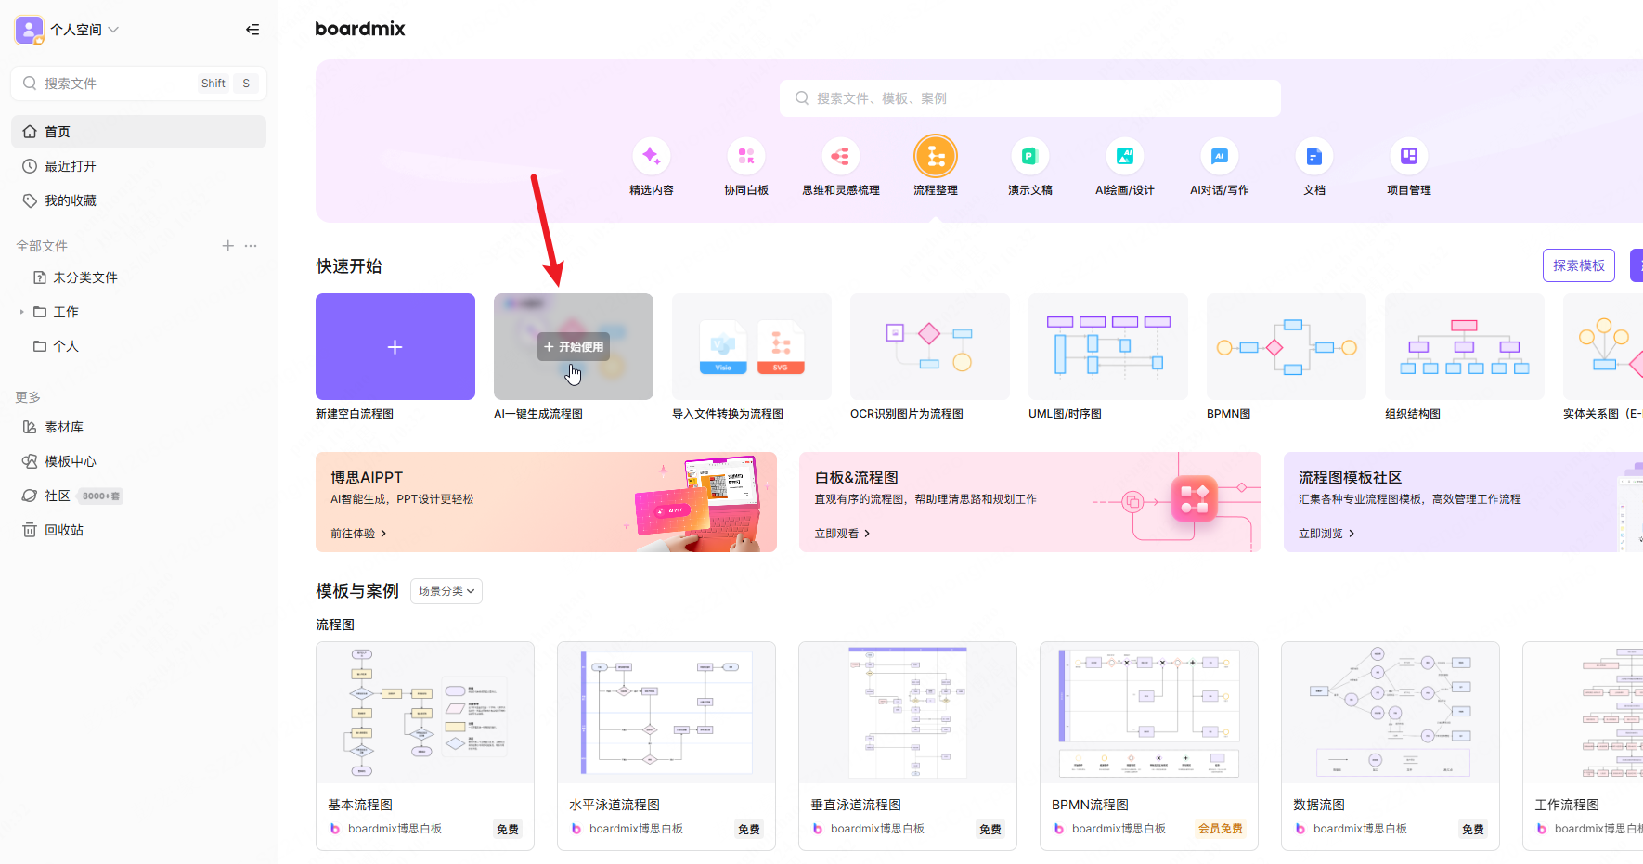Open the BPMN图 quick start tile
This screenshot has width=1643, height=864.
pyautogui.click(x=1287, y=346)
